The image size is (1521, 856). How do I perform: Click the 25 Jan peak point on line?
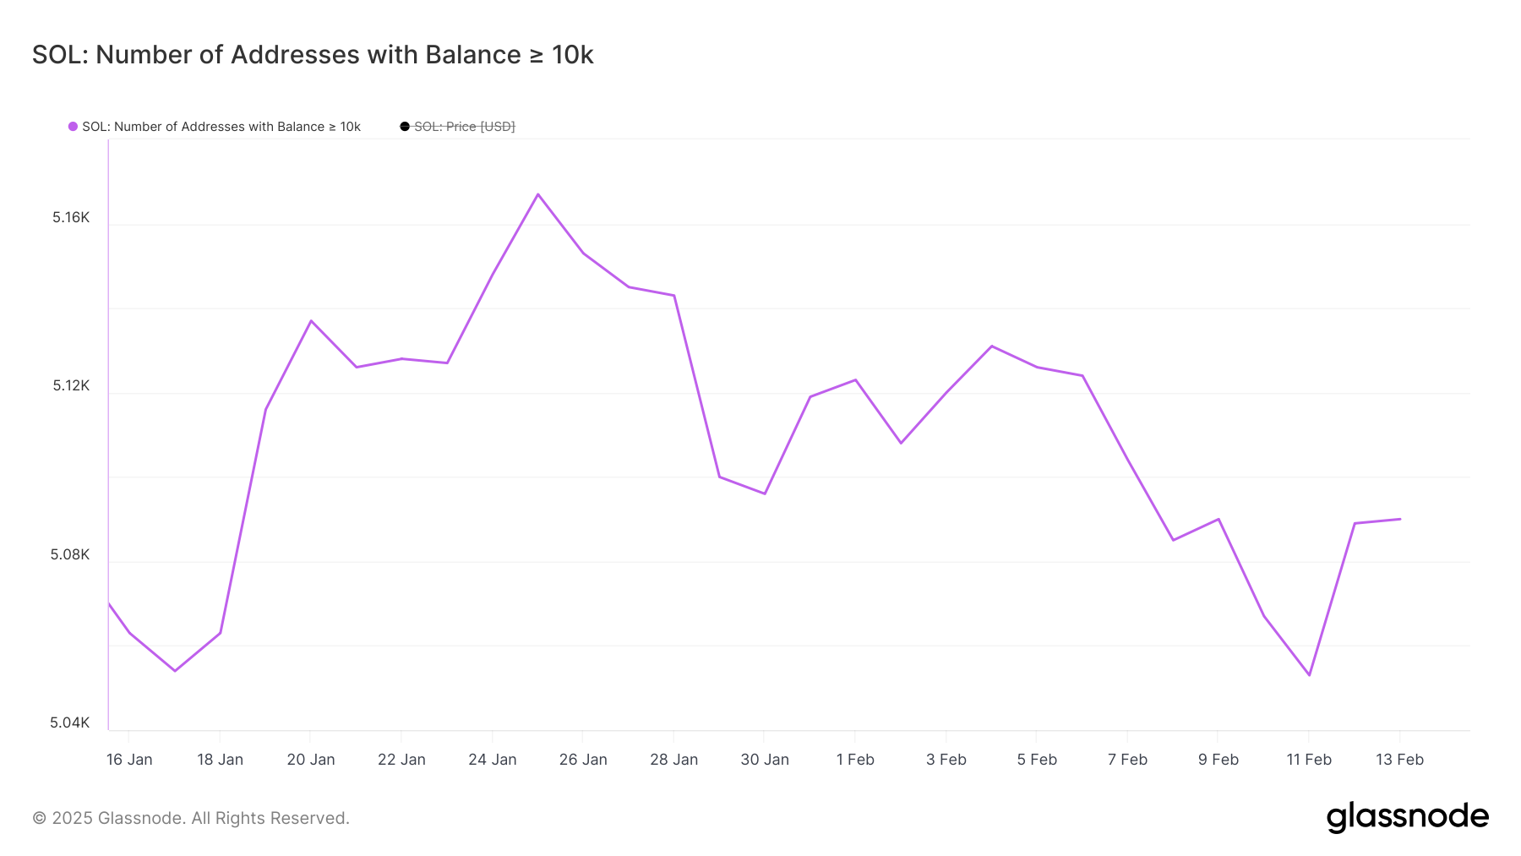538,194
